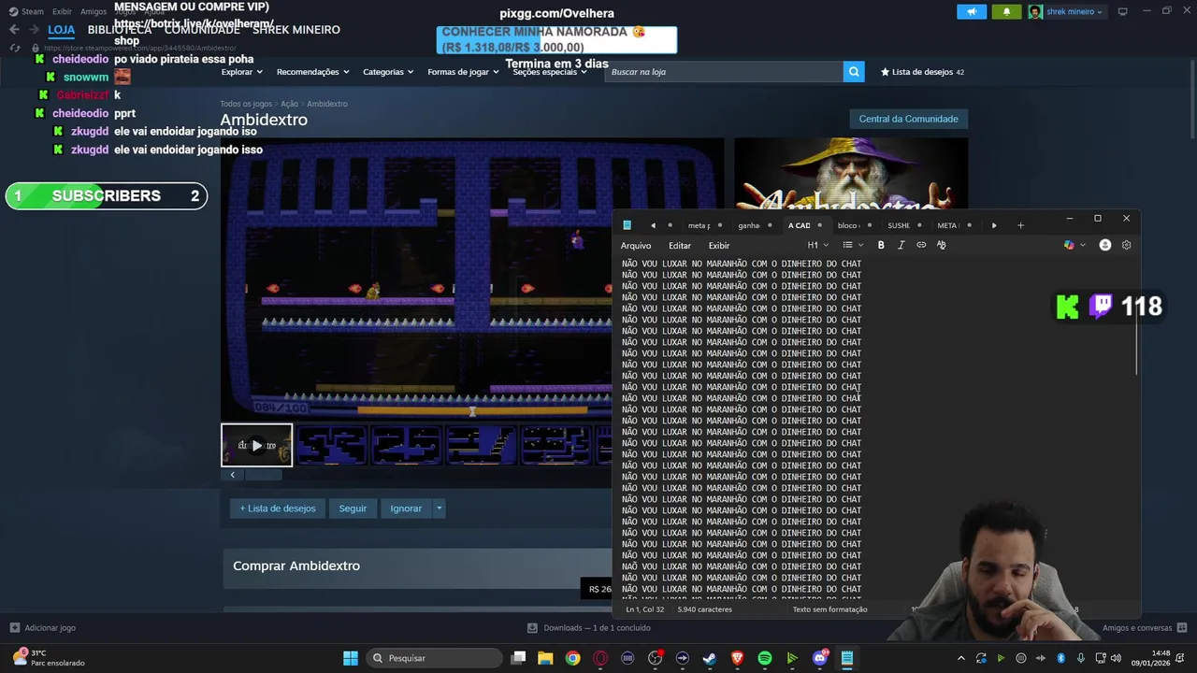Image resolution: width=1197 pixels, height=673 pixels.
Task: Click Notepad vertical scrollbar thumb
Action: click(1137, 336)
